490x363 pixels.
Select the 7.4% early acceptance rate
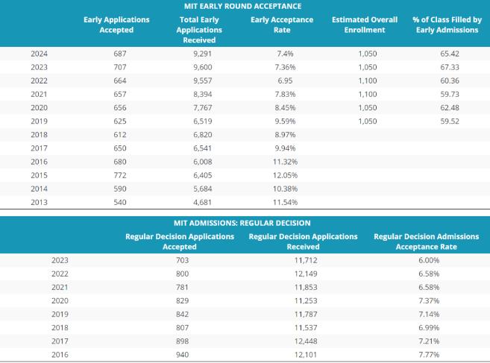click(285, 54)
